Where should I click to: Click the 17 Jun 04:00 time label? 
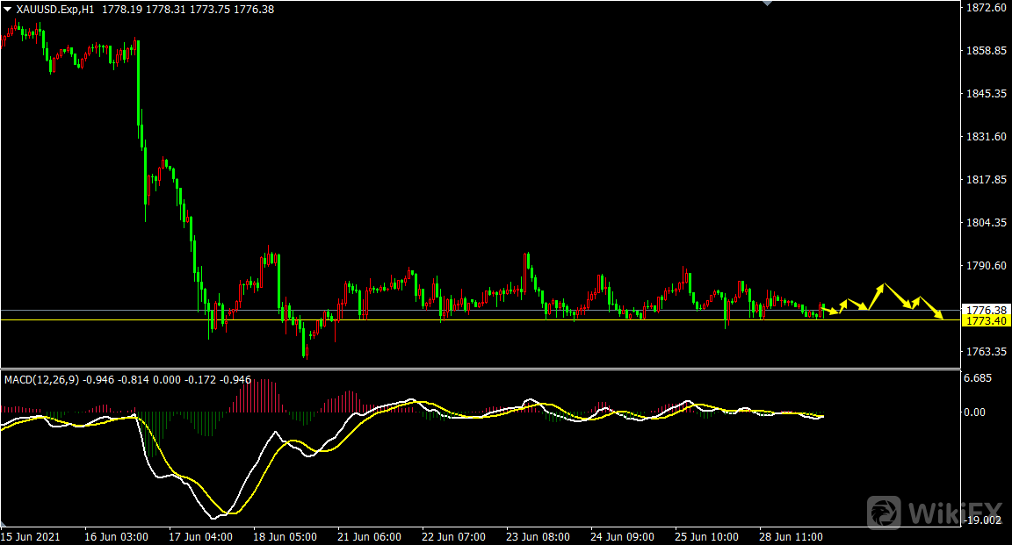click(200, 536)
